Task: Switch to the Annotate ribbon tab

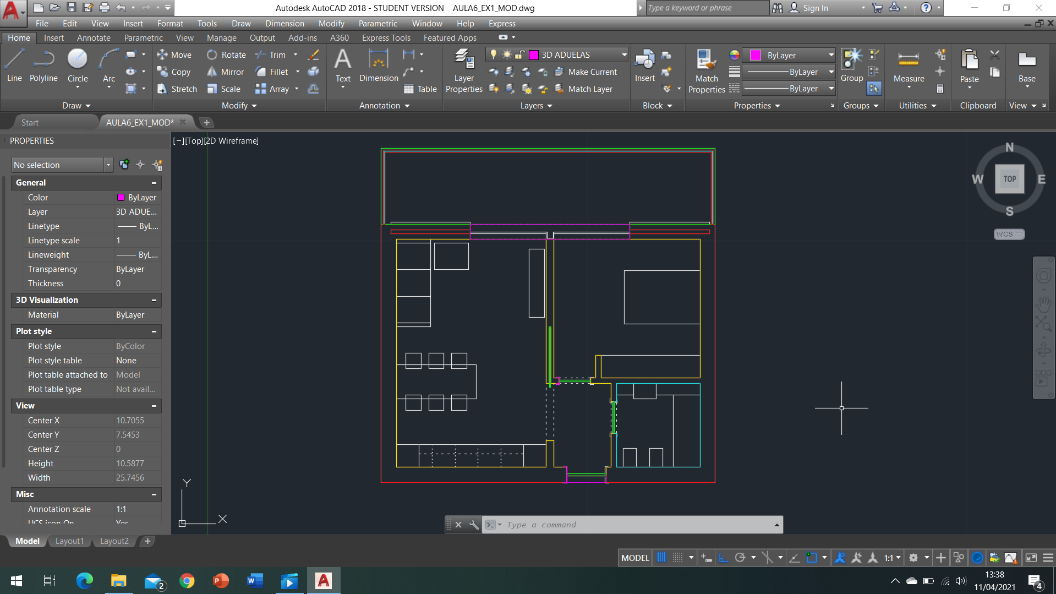Action: pos(94,38)
